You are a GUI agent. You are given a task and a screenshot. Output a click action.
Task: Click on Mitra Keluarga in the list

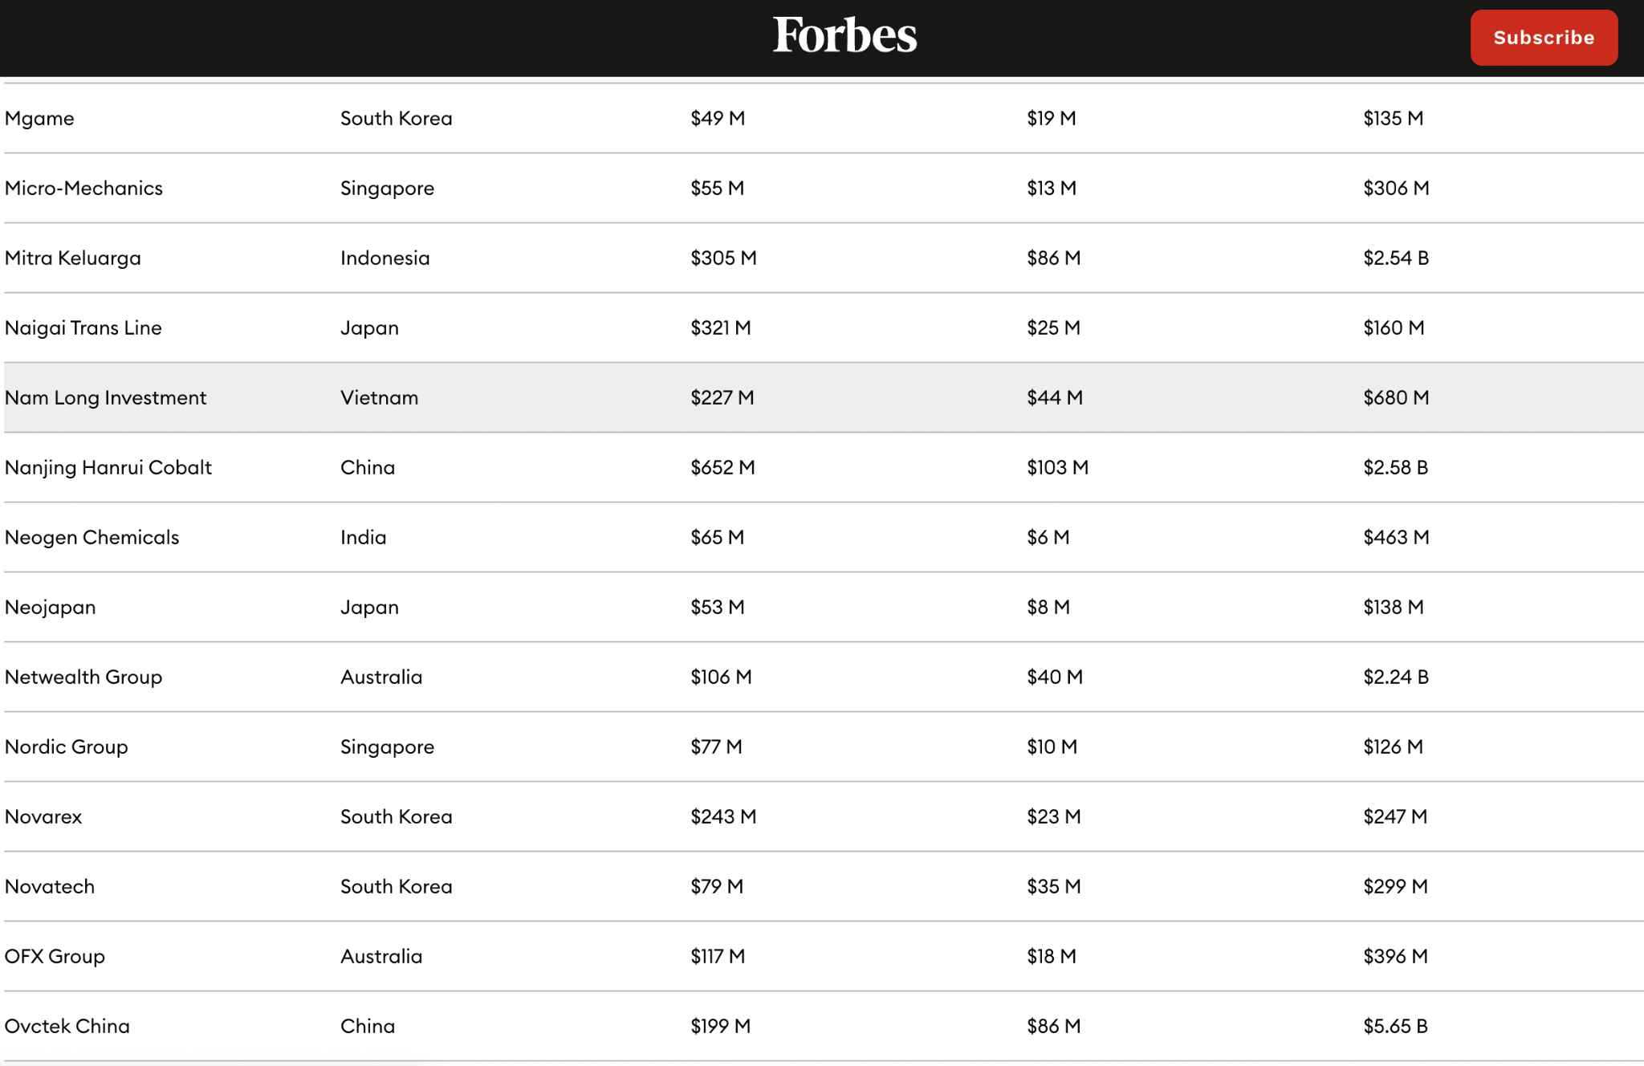73,258
